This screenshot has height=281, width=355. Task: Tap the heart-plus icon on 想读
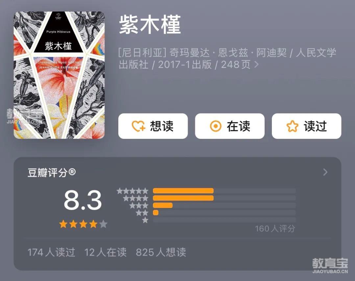click(x=138, y=126)
